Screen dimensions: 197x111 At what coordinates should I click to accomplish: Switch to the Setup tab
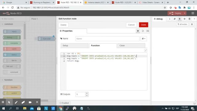74,46
